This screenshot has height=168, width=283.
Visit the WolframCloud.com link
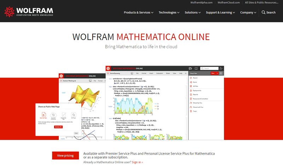(x=229, y=2)
